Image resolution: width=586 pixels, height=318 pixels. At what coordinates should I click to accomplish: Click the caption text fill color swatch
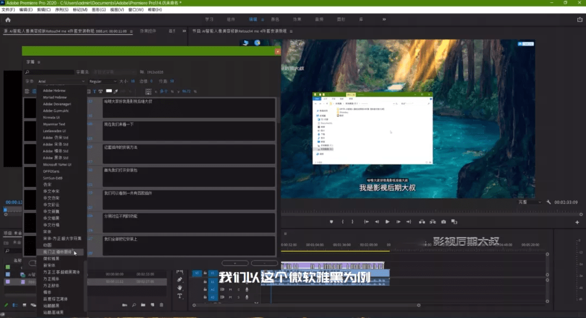[x=109, y=91]
